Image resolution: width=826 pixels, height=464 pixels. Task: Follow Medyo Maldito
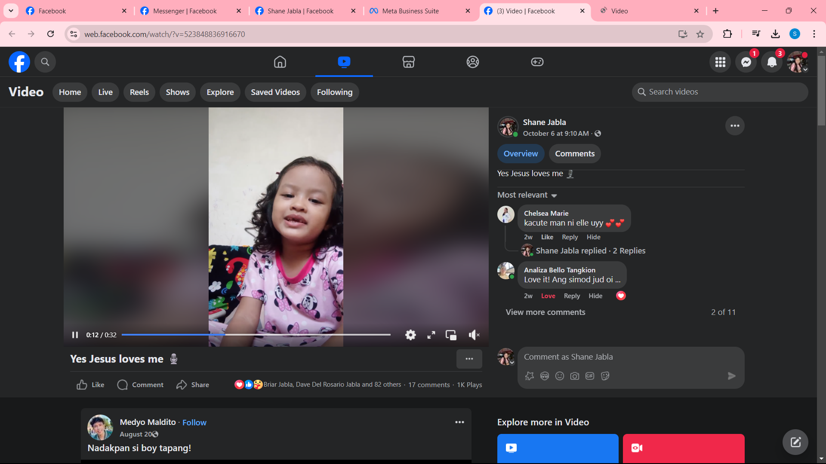pyautogui.click(x=194, y=422)
